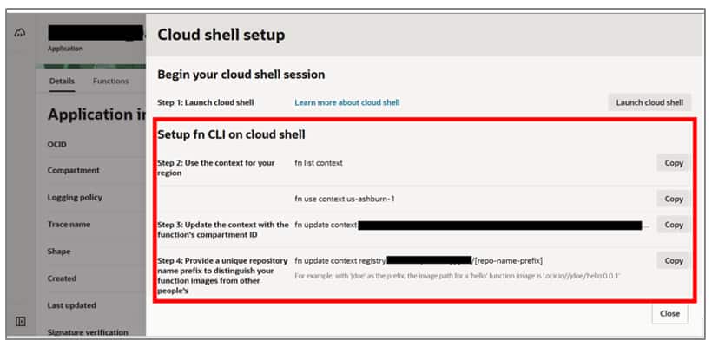This screenshot has height=347, width=712.
Task: Switch to the Functions tab
Action: tap(111, 82)
